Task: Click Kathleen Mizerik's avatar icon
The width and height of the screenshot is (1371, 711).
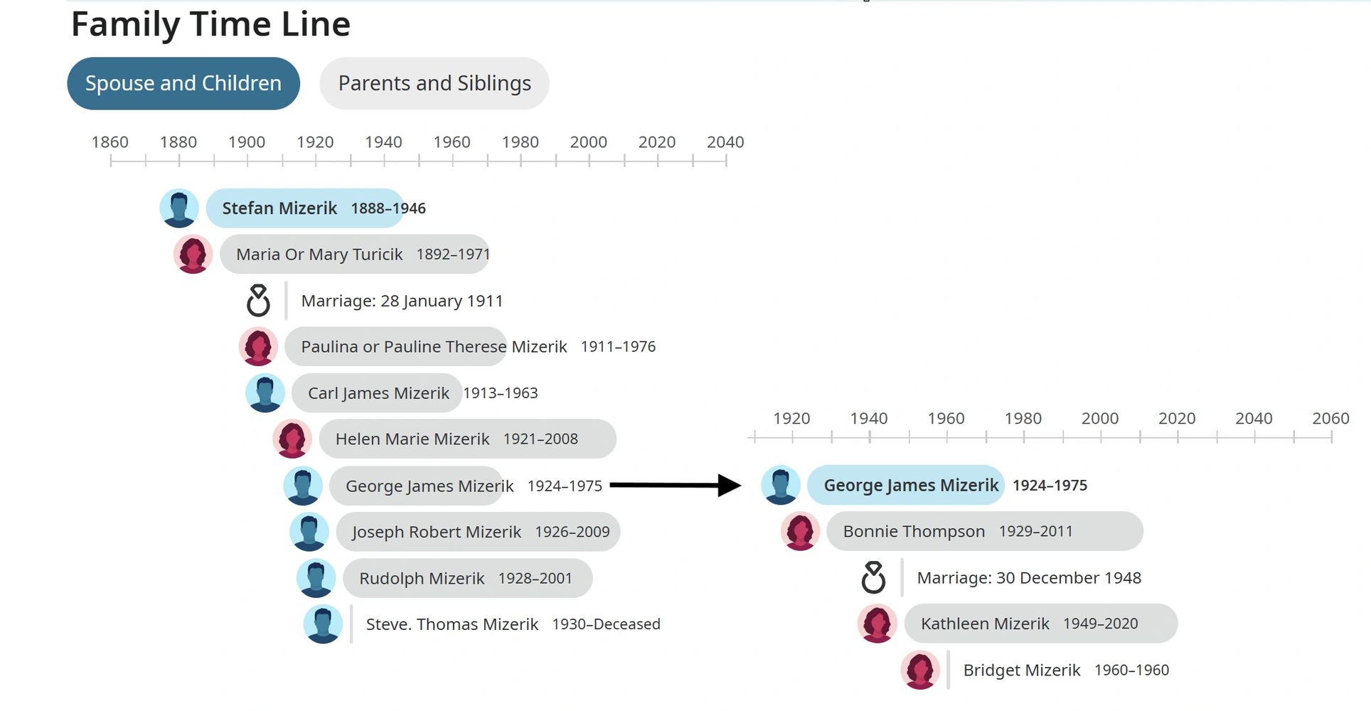Action: click(877, 624)
